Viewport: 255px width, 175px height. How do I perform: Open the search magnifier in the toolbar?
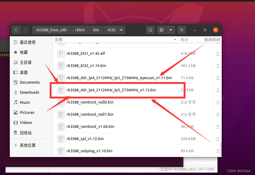[150, 30]
